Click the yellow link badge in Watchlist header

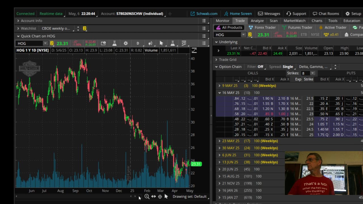coord(85,28)
